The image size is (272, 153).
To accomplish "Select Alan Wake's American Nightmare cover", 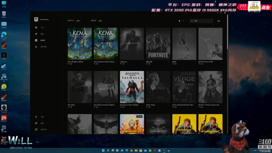I will point(106,87).
